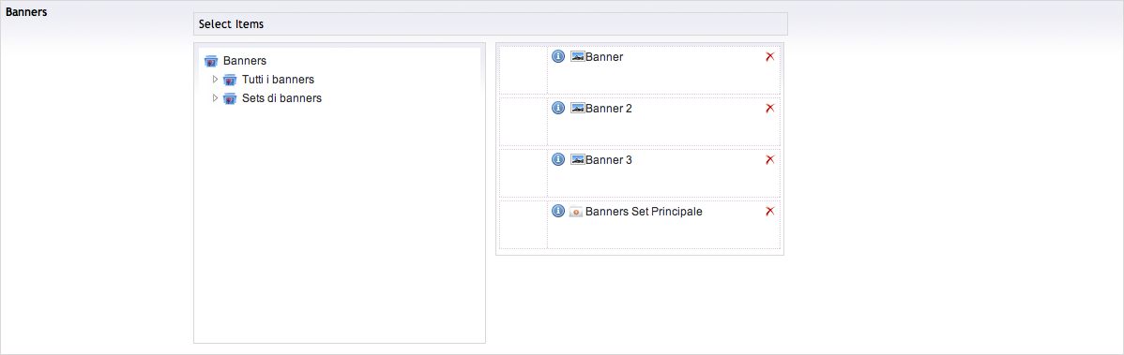Open info for Banners Set Principale
The width and height of the screenshot is (1124, 355).
[x=557, y=211]
